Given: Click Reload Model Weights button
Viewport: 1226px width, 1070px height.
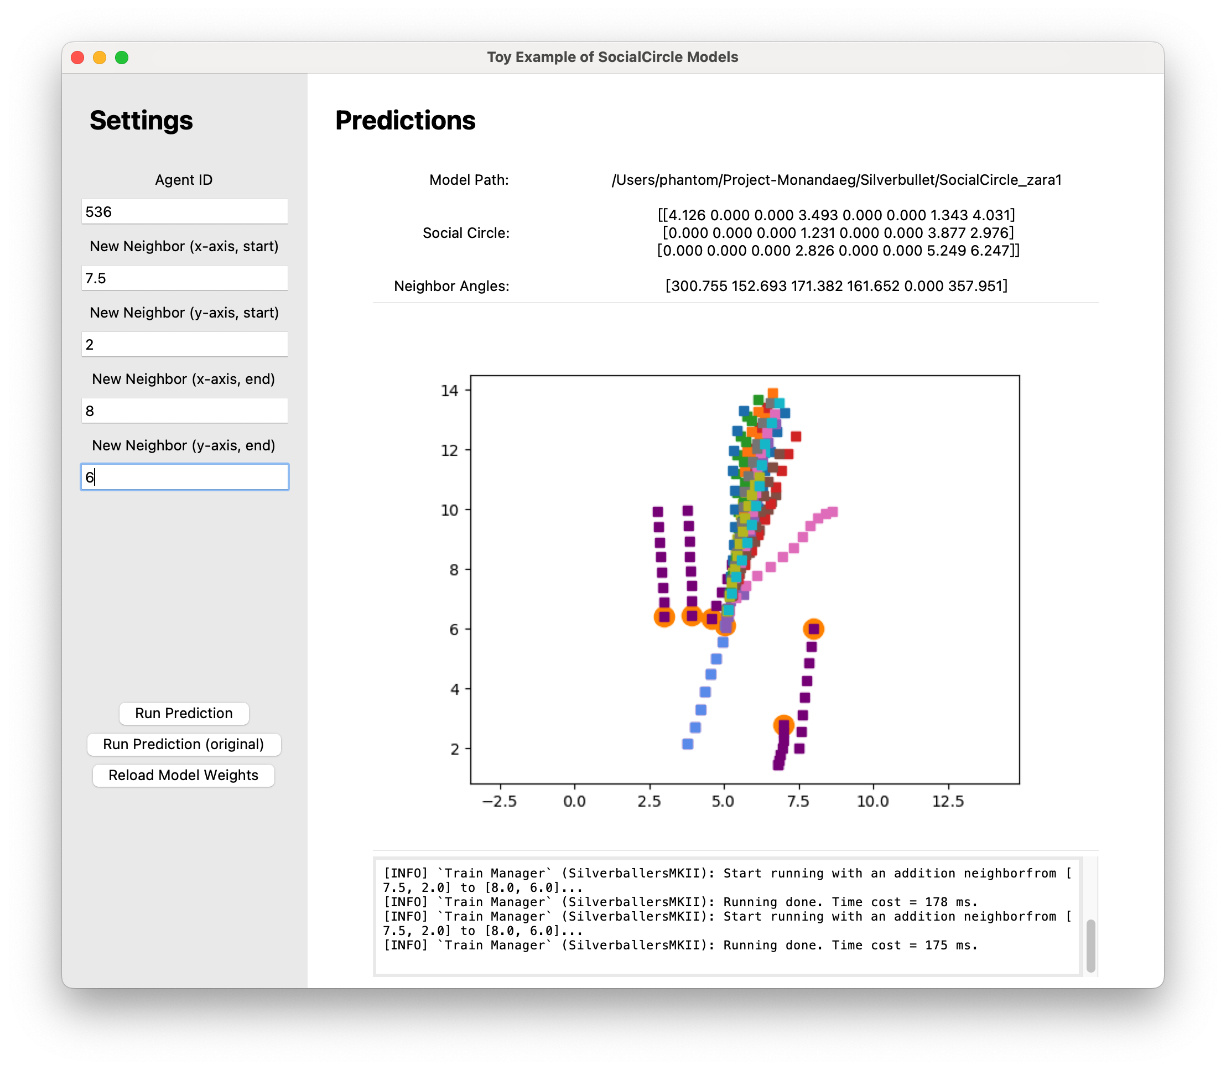Looking at the screenshot, I should pyautogui.click(x=183, y=775).
